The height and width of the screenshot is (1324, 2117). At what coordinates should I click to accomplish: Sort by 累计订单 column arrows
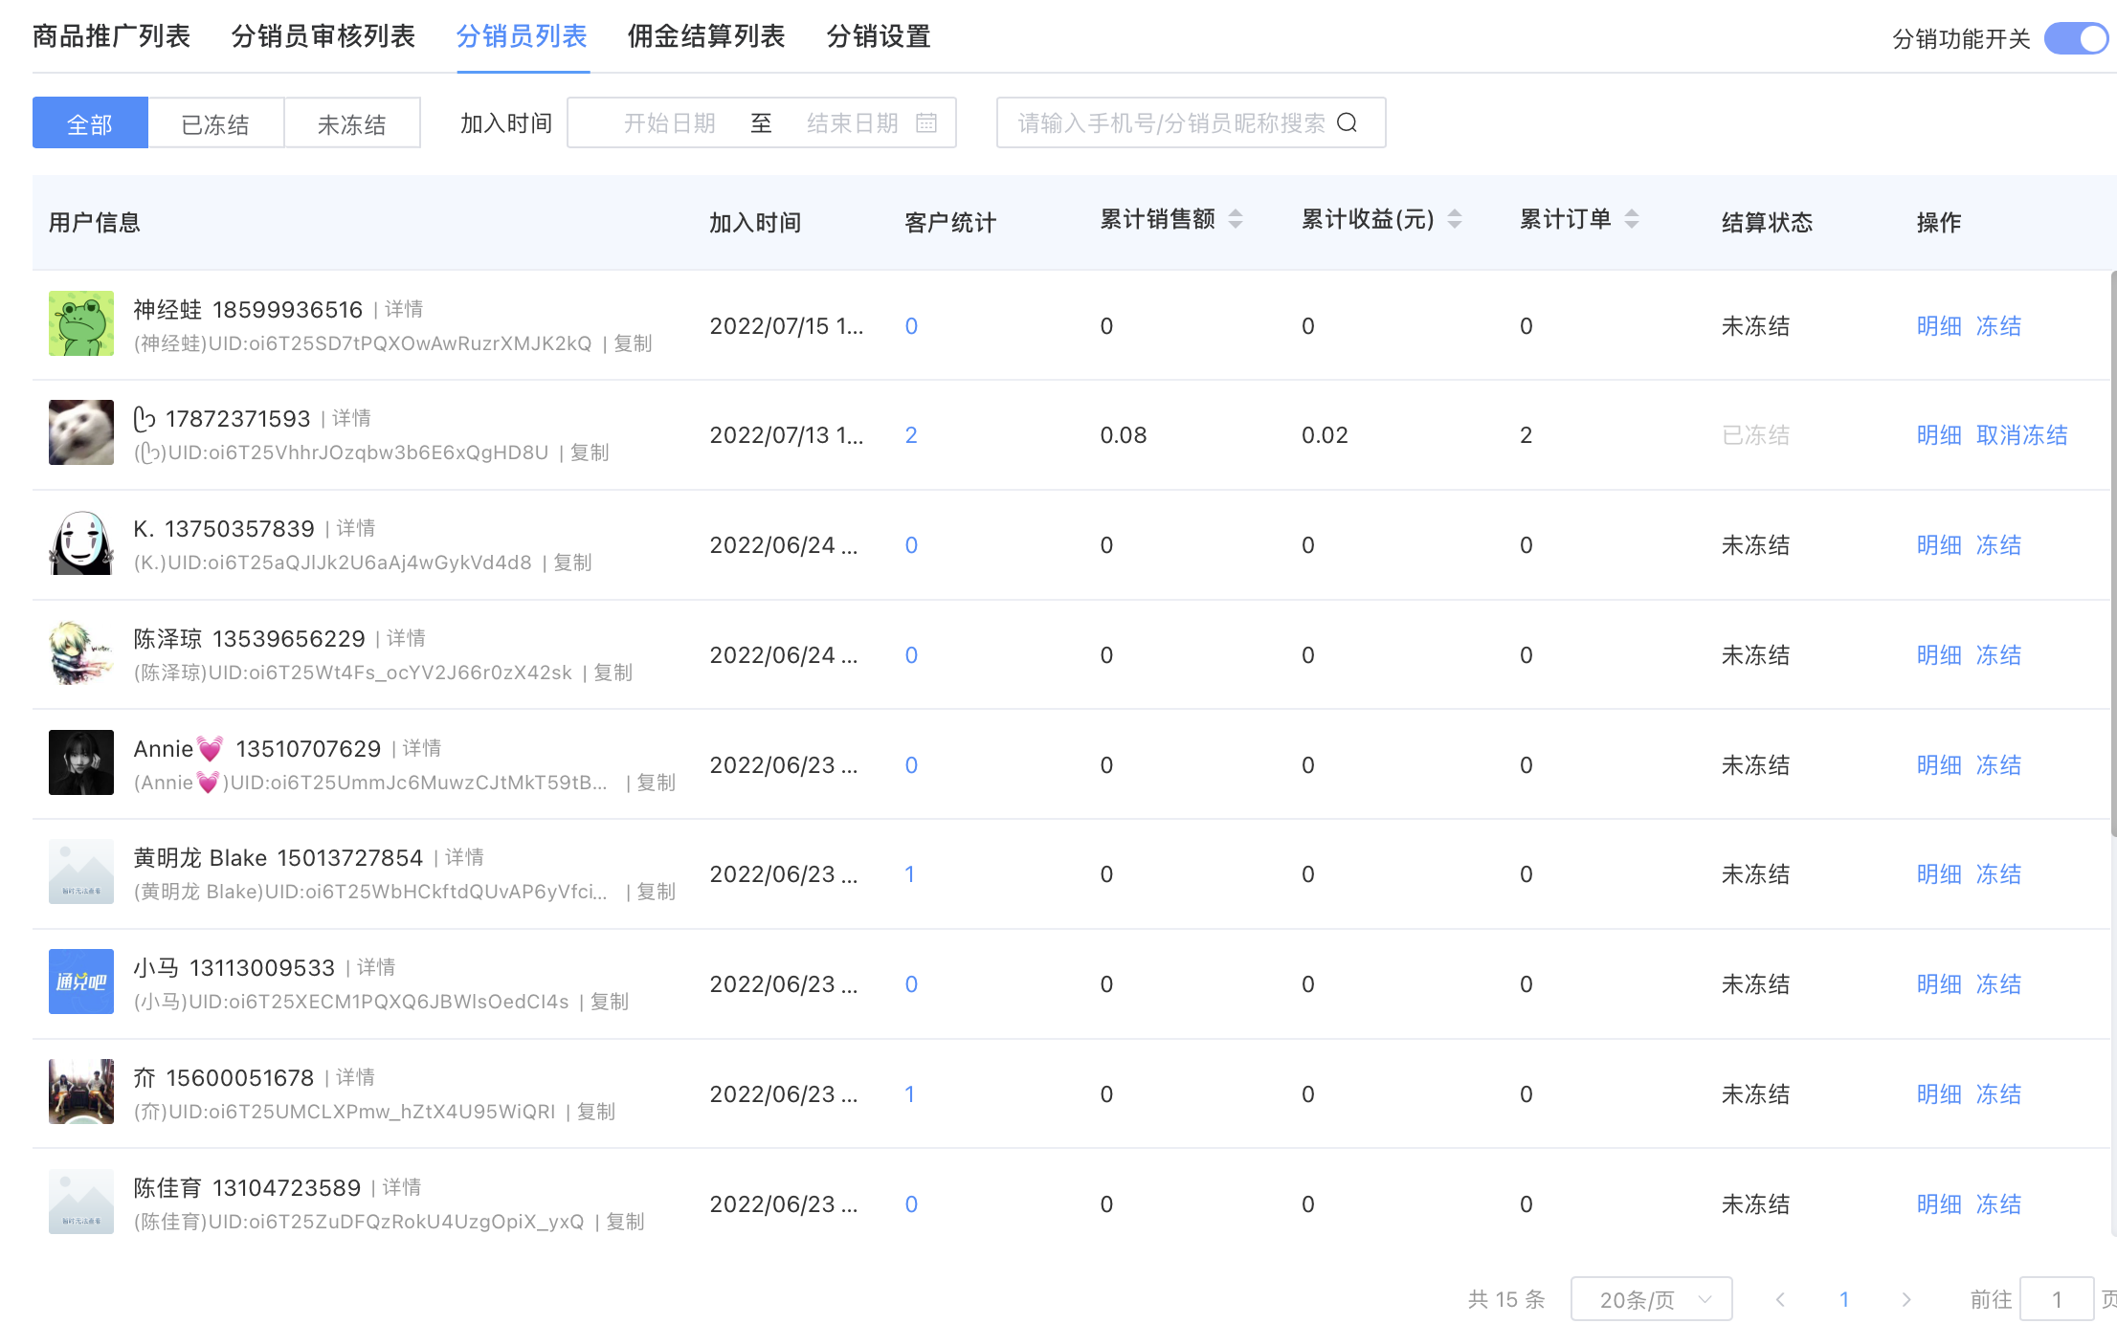click(1632, 219)
